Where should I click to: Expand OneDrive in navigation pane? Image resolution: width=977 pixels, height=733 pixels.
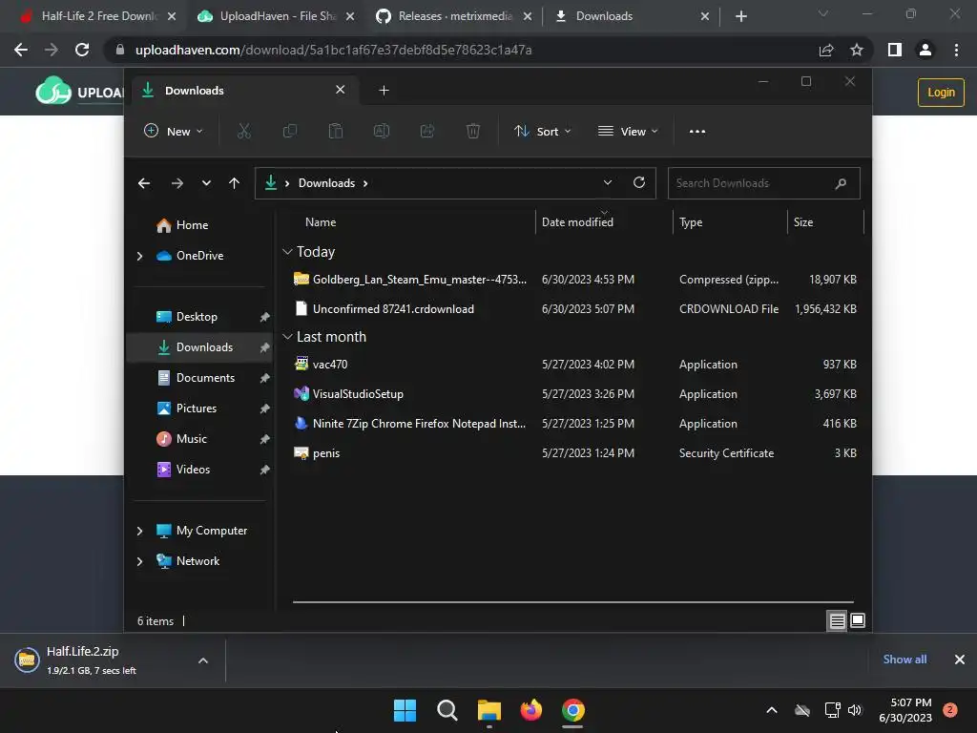click(x=139, y=256)
